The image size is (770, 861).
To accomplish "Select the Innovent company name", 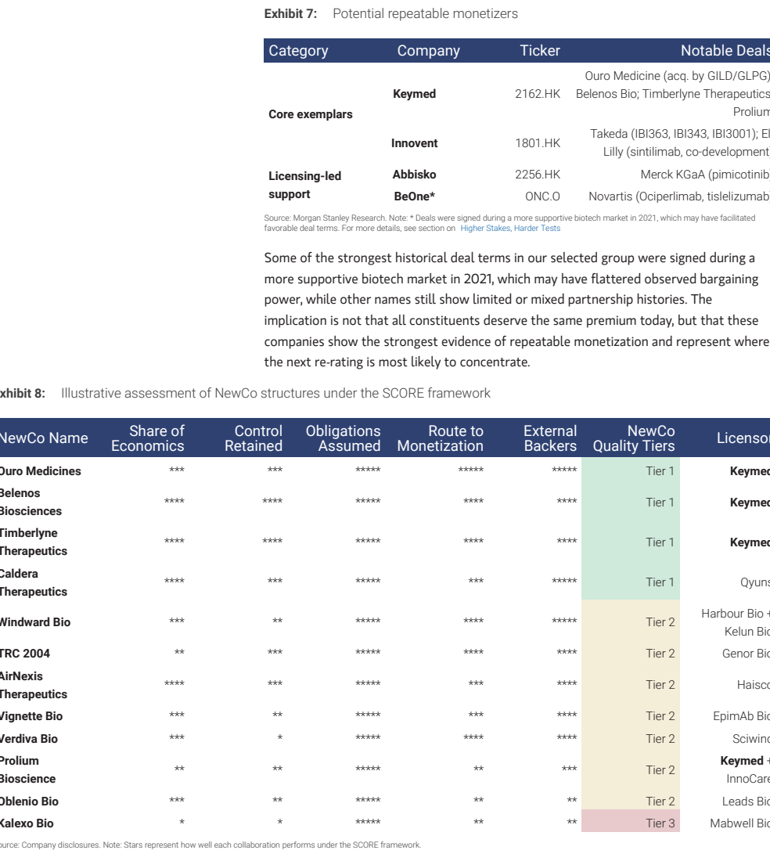I will coord(415,143).
